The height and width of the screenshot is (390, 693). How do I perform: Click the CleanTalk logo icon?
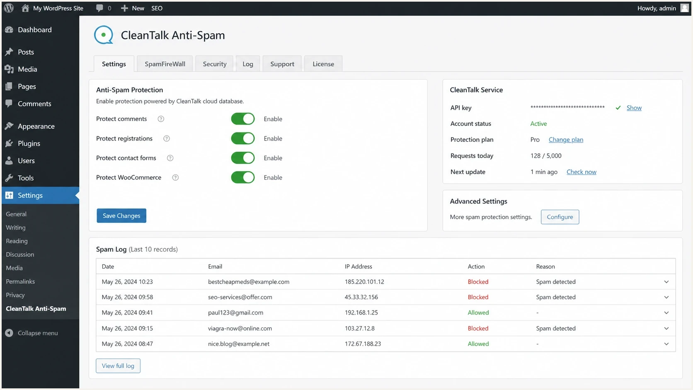(104, 35)
